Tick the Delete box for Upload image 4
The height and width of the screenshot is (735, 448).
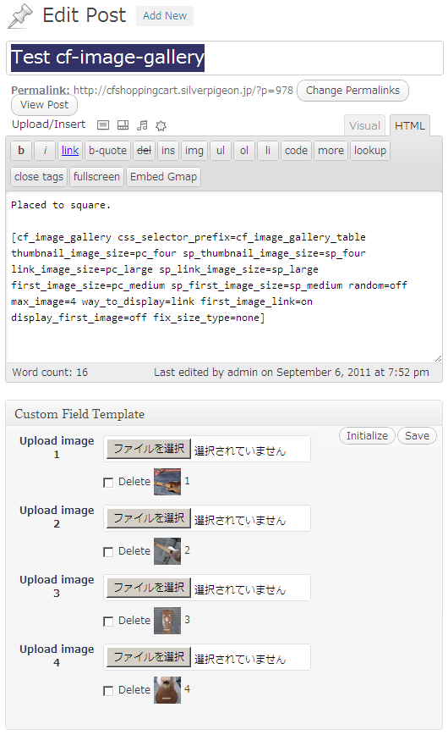click(108, 691)
